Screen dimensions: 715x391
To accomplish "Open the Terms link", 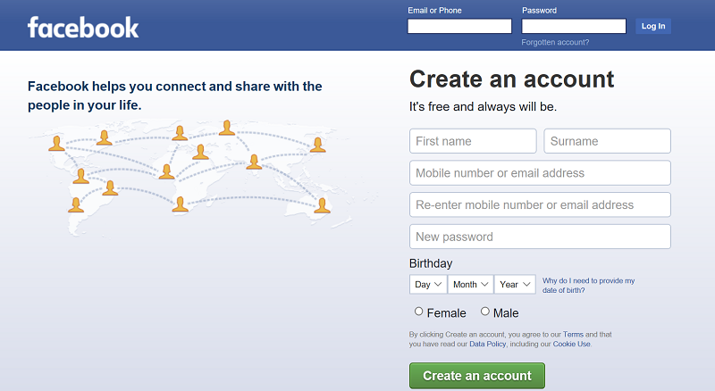I will (573, 334).
